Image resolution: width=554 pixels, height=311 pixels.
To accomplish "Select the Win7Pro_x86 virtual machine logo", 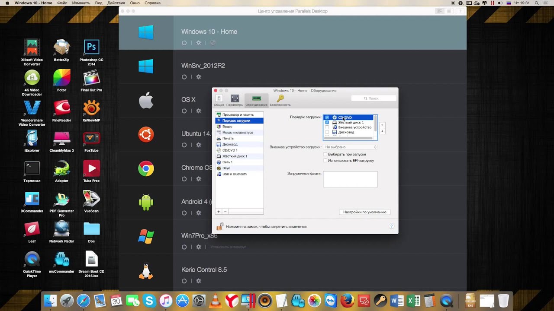I will (146, 236).
